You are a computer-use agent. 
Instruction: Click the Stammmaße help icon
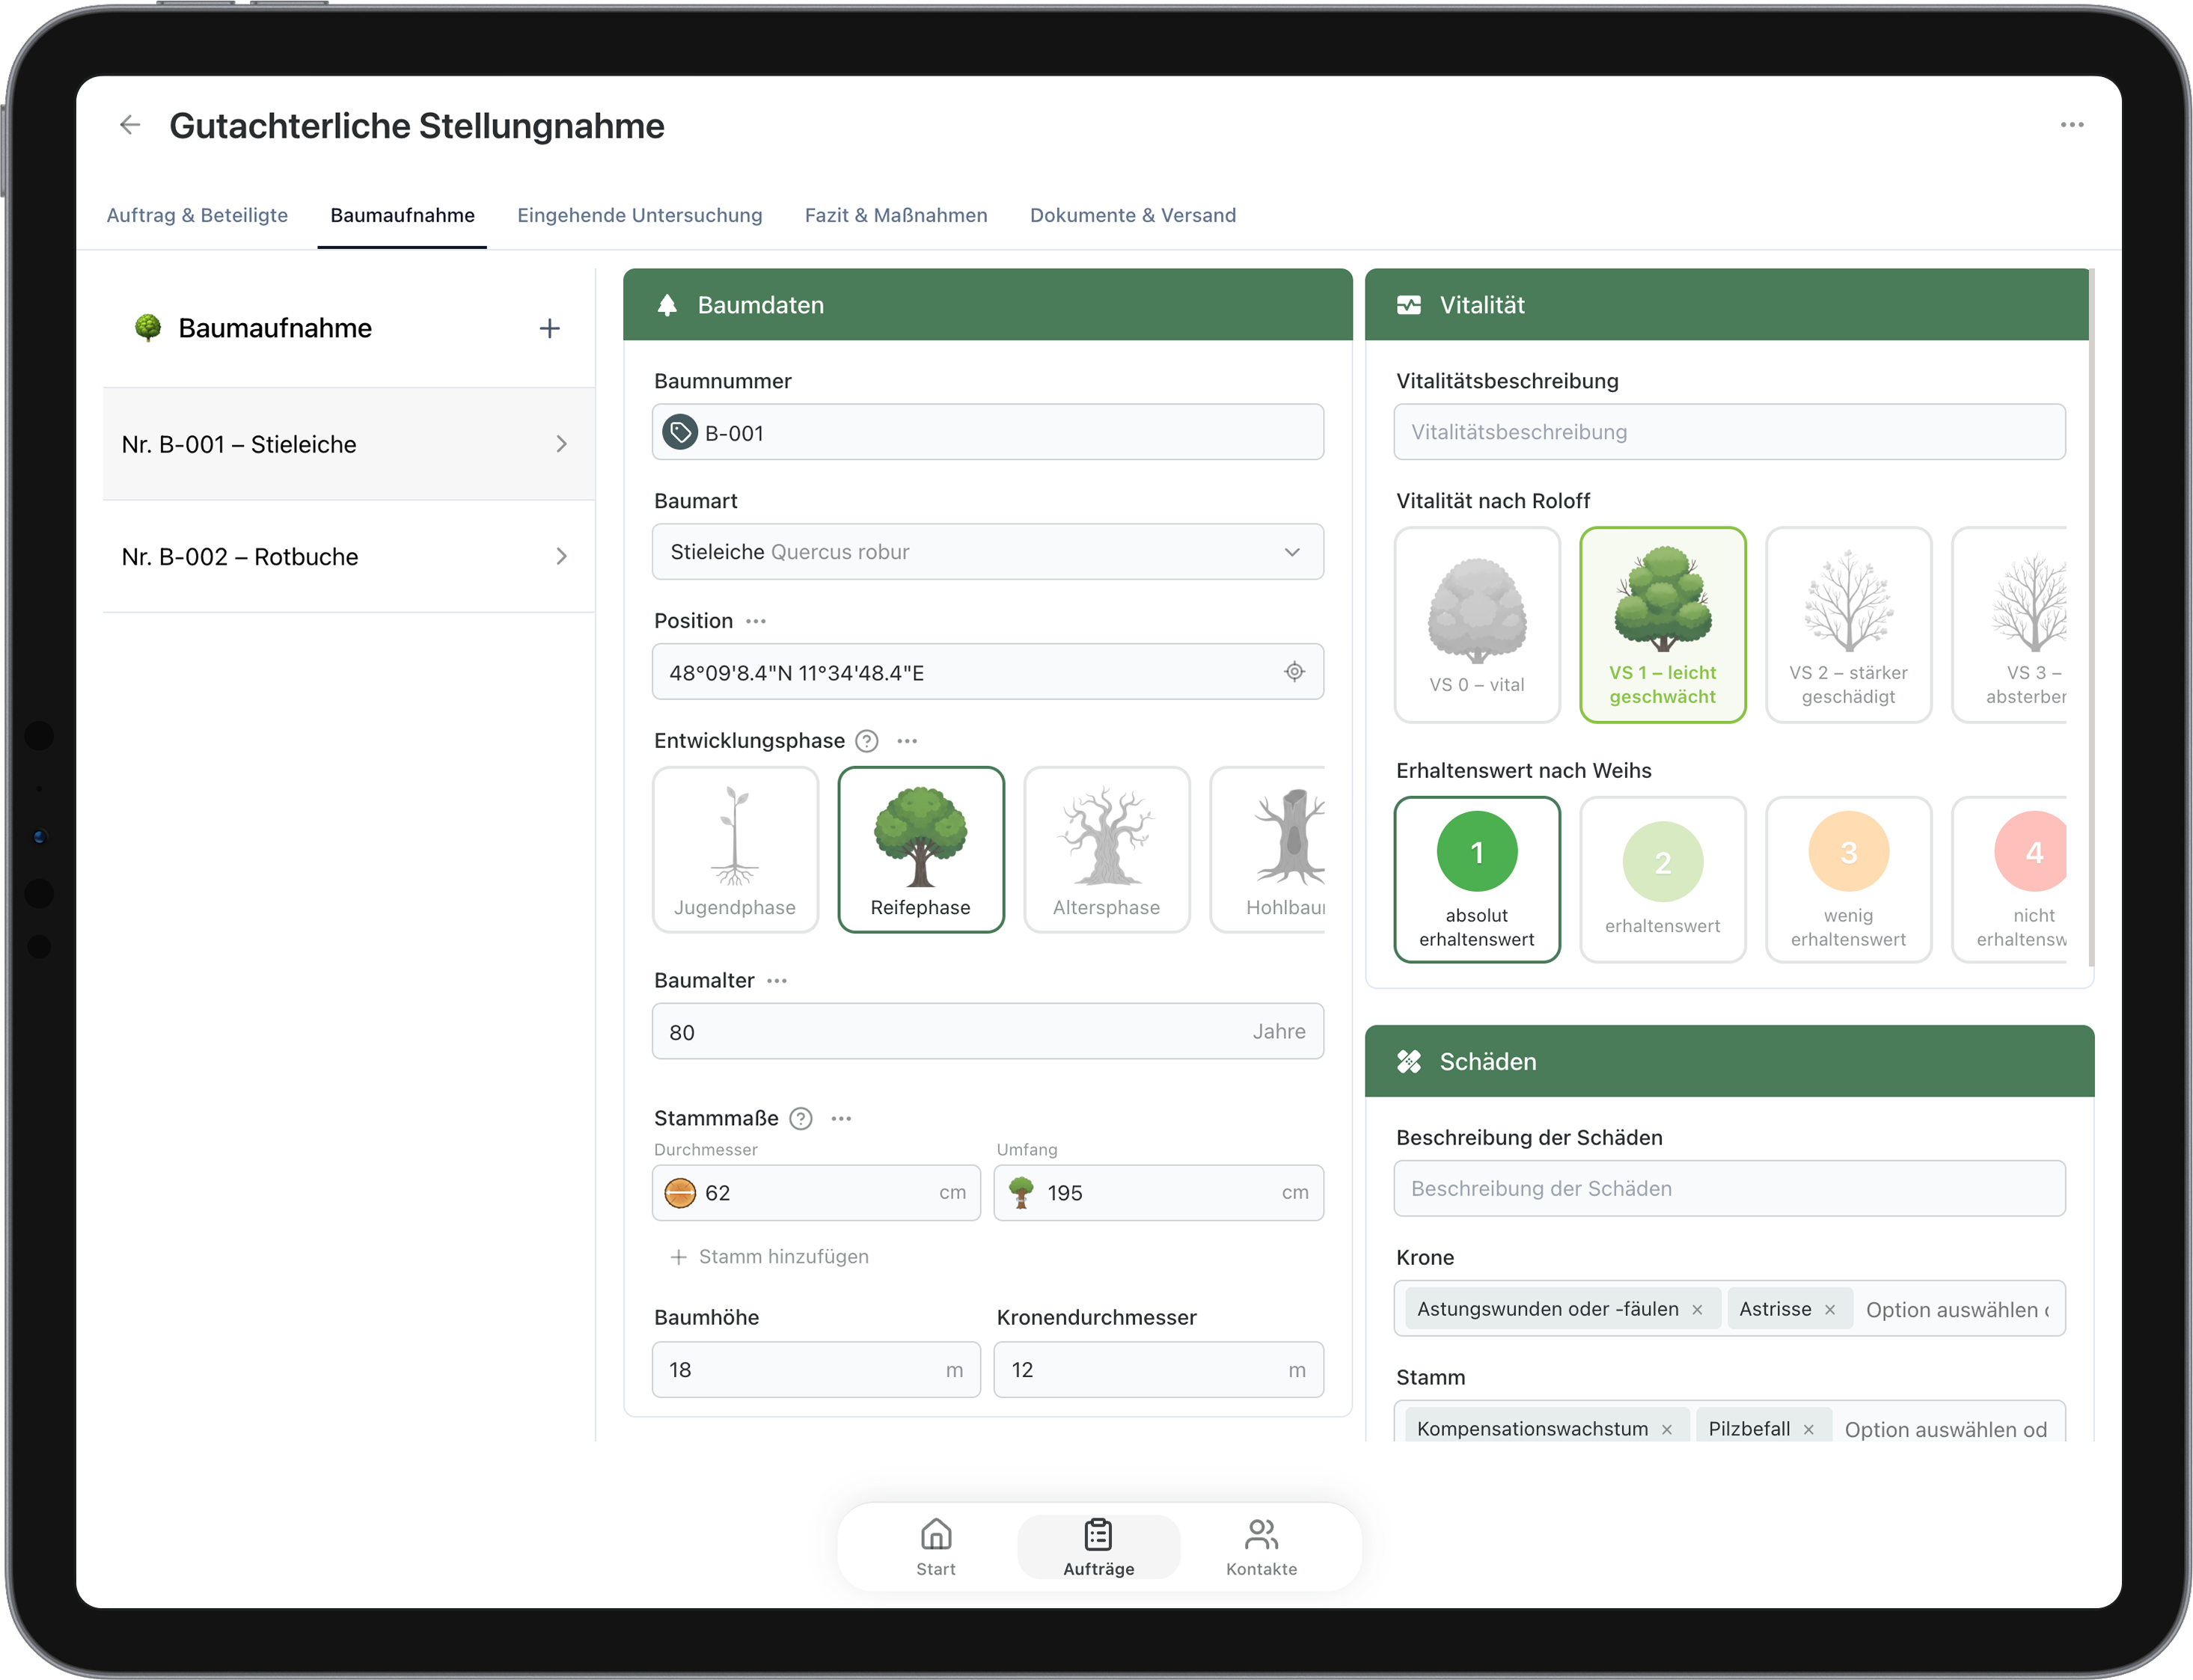click(x=800, y=1118)
